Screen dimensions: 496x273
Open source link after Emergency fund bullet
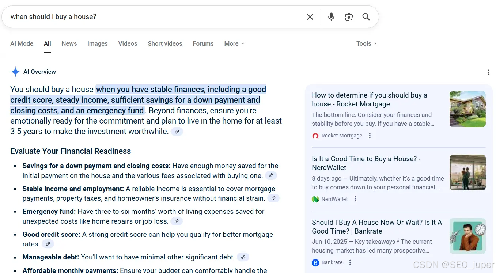coord(177,221)
